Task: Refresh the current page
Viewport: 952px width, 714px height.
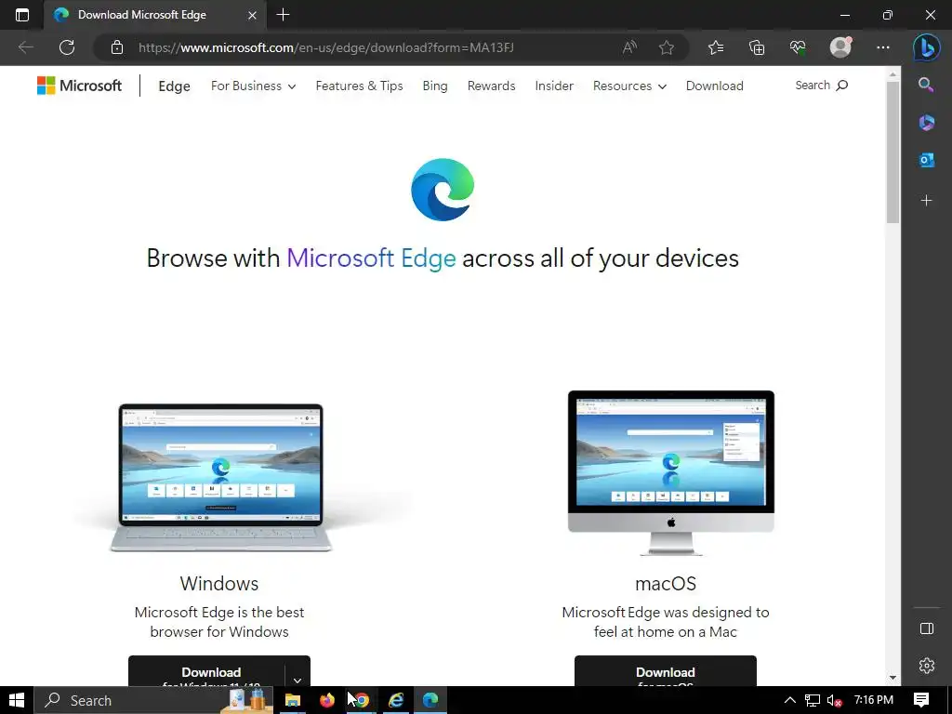Action: click(67, 47)
